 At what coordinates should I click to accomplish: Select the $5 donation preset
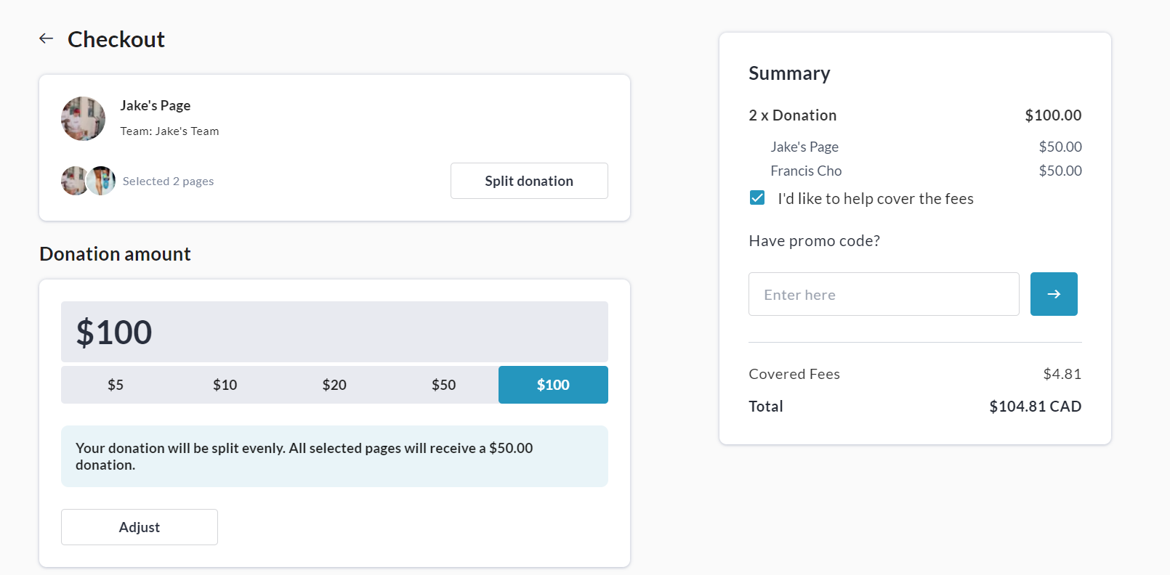(116, 385)
